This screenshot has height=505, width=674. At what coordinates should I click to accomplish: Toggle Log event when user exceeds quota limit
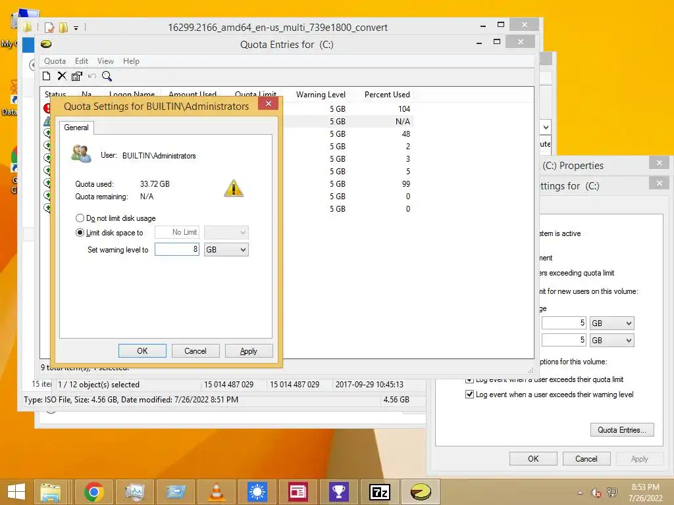pos(469,379)
